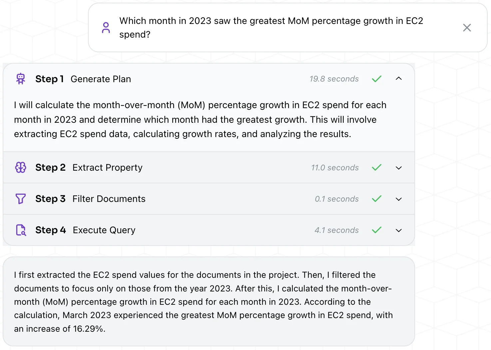
Task: Click the green checkmark on Step 3
Action: pyautogui.click(x=376, y=199)
